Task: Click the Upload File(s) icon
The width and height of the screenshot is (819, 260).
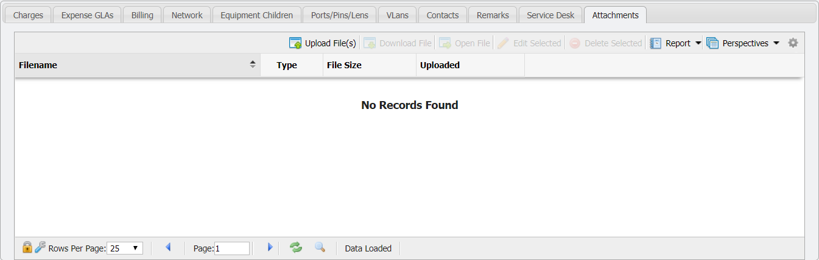Action: pos(295,43)
